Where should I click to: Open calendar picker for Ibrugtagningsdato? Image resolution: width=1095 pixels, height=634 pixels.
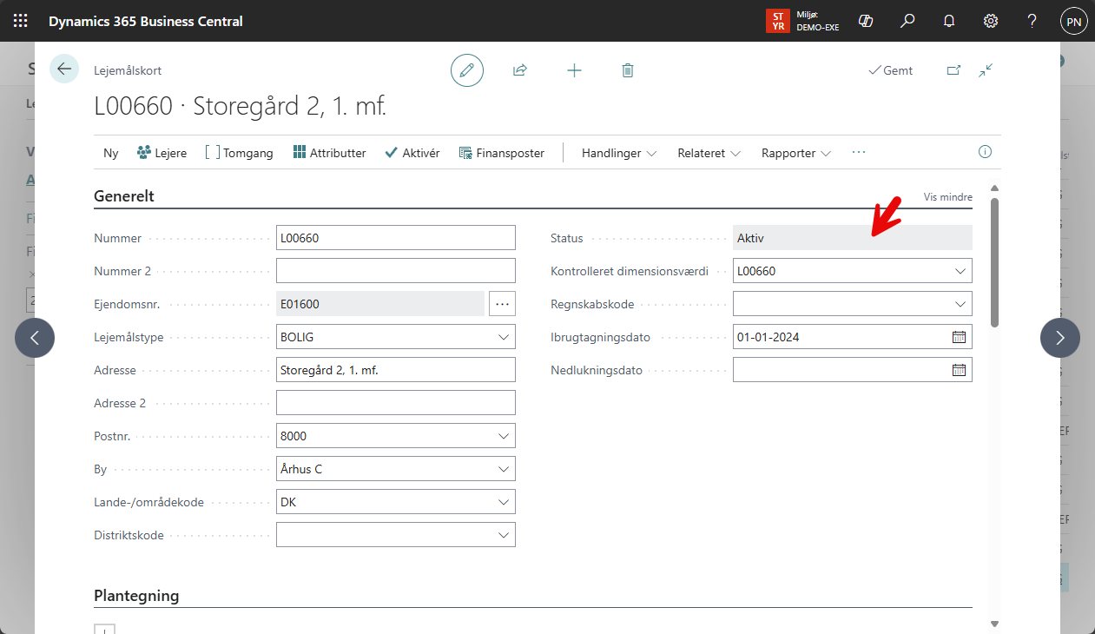(x=959, y=337)
